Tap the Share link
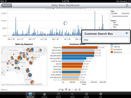Image resolution: width=131 pixels, height=98 pixels. click(4, 90)
